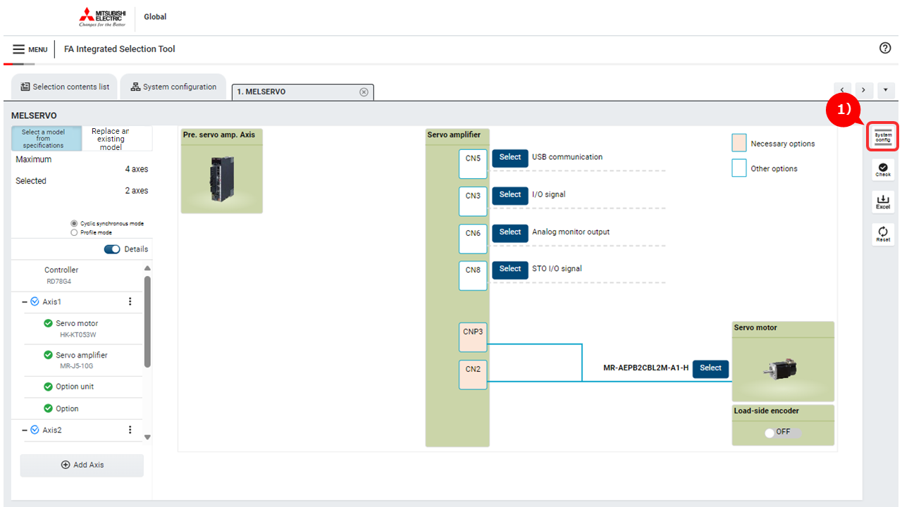Viewport: 902px width, 507px height.
Task: Open the System config view
Action: point(883,137)
